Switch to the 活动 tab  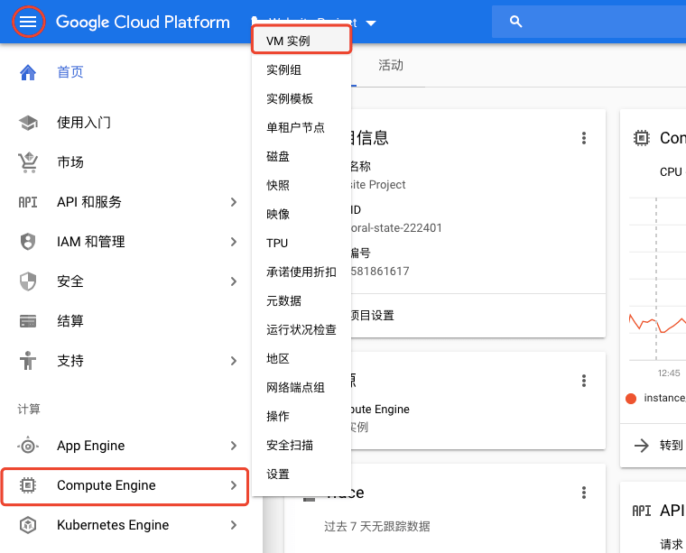(x=390, y=66)
